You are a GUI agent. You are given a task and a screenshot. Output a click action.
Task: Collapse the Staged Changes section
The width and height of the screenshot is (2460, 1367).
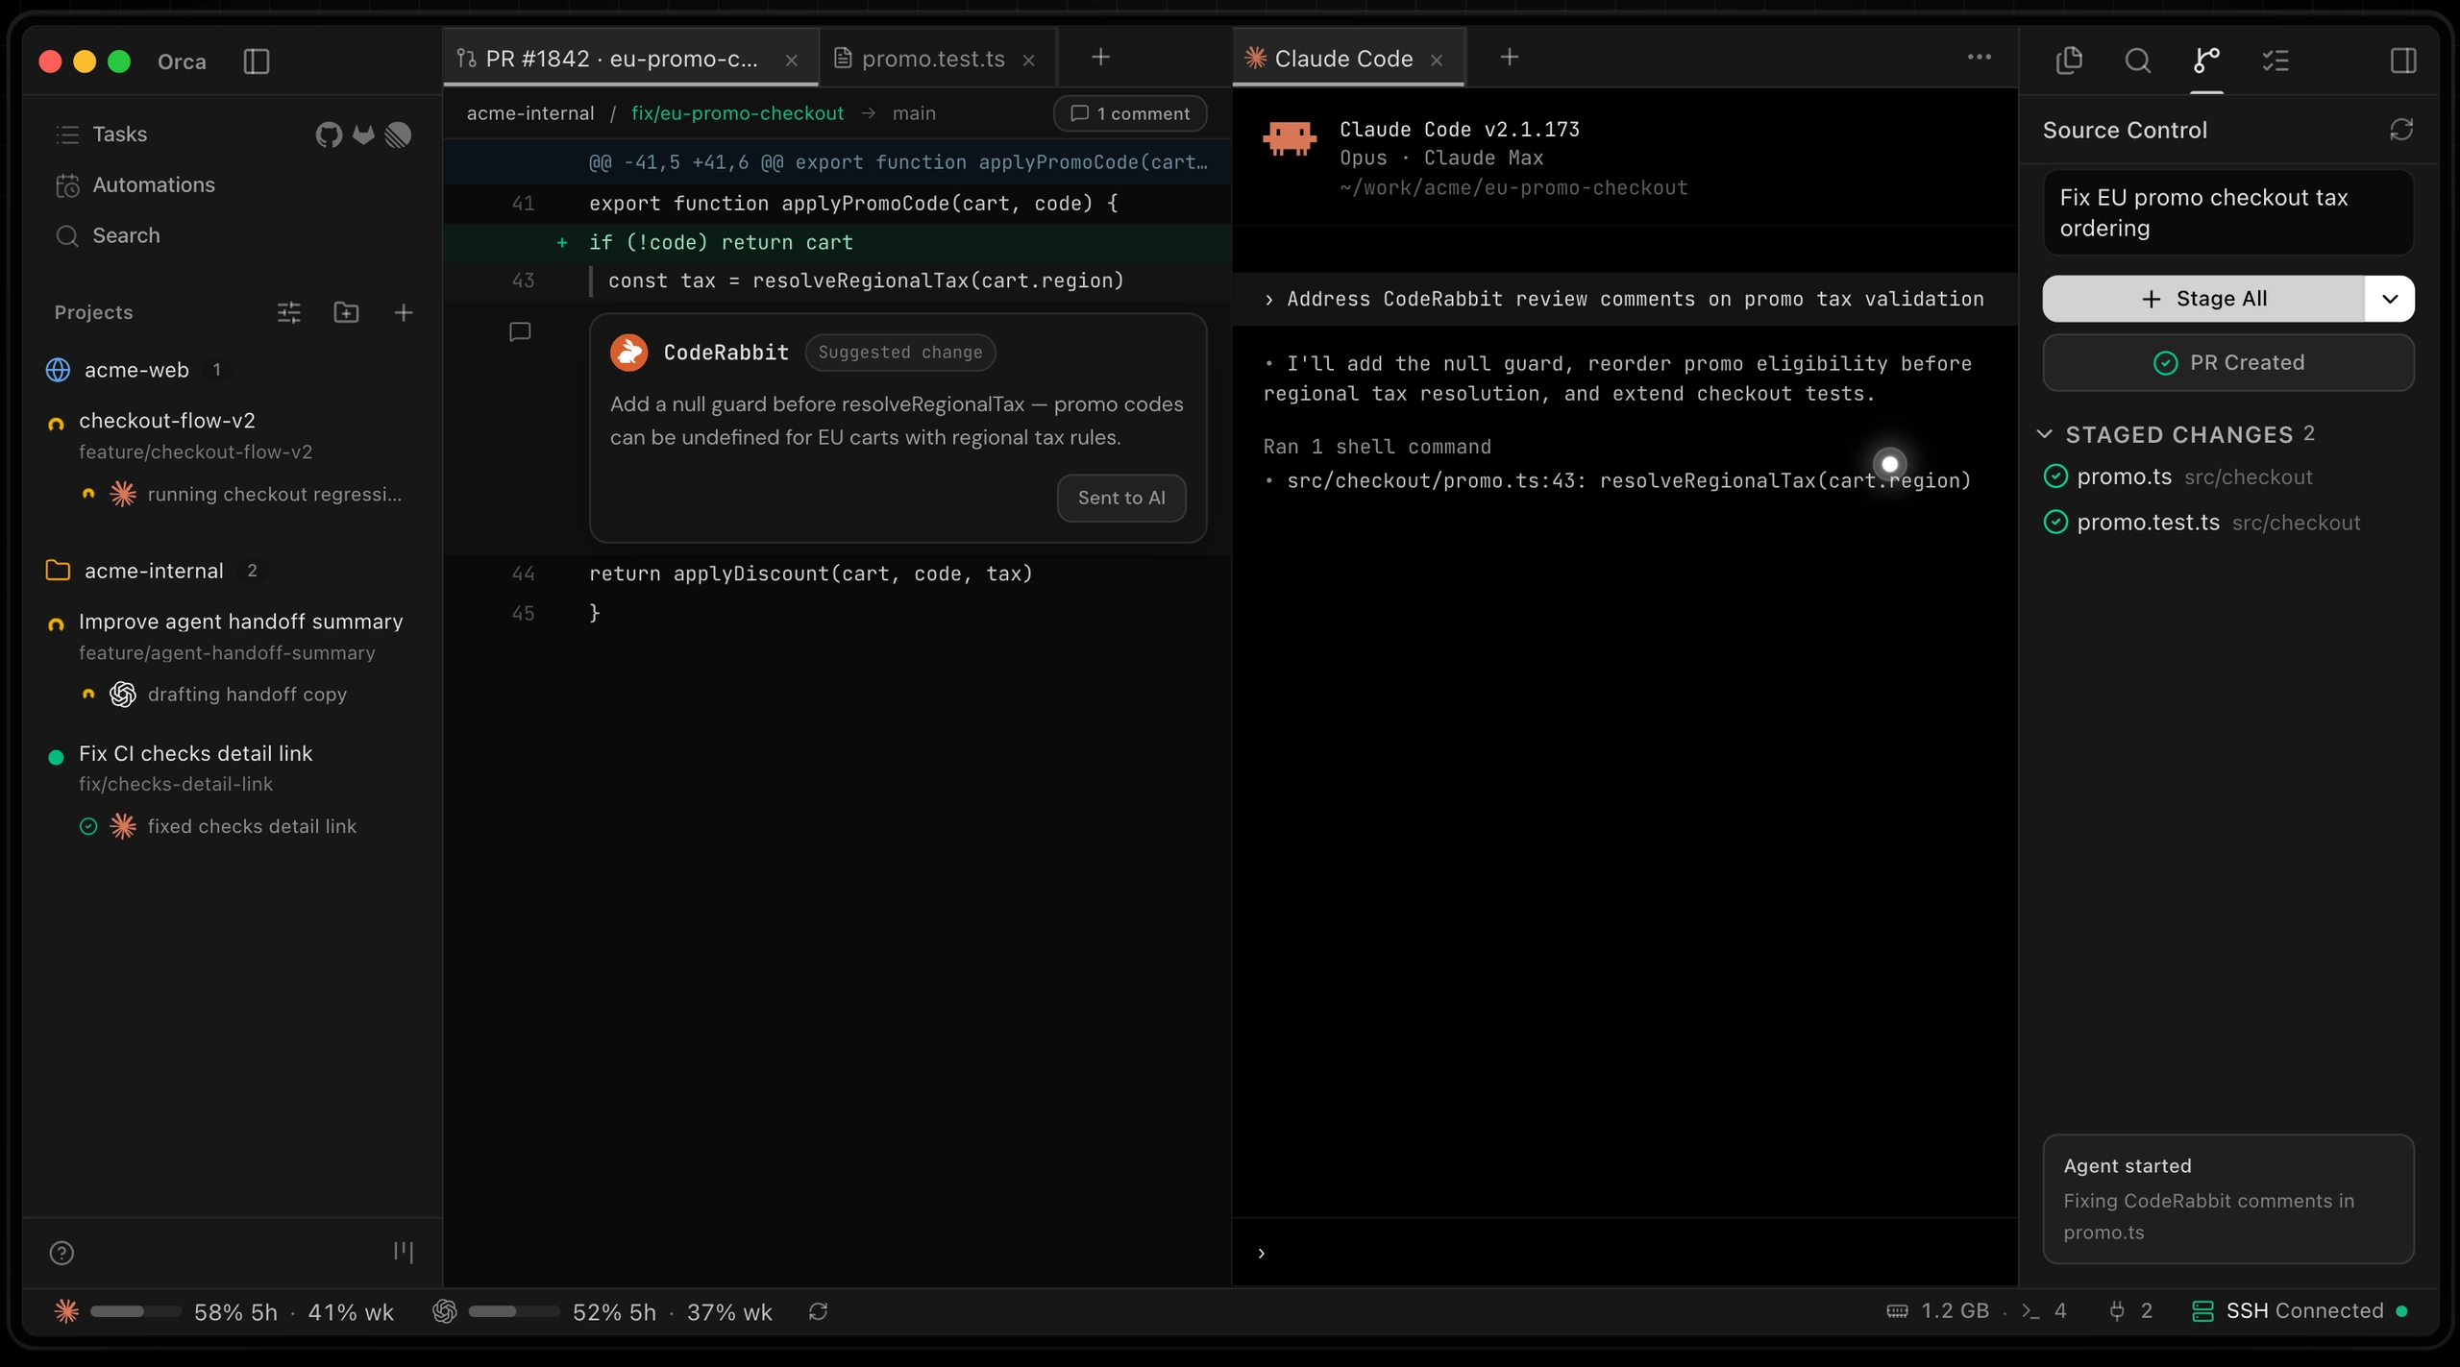(2045, 434)
